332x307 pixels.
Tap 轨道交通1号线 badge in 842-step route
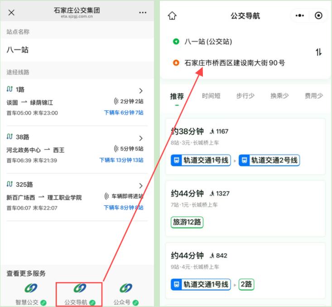(x=201, y=284)
